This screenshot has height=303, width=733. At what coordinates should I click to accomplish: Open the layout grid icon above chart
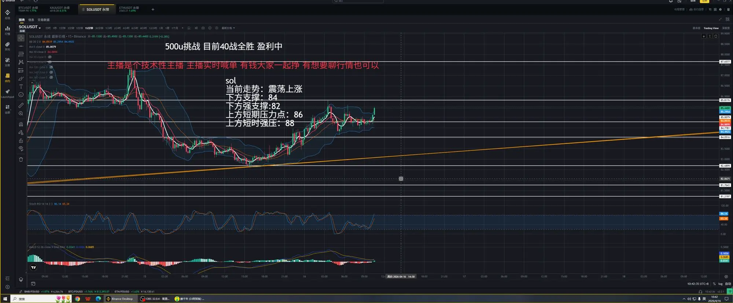point(728,19)
